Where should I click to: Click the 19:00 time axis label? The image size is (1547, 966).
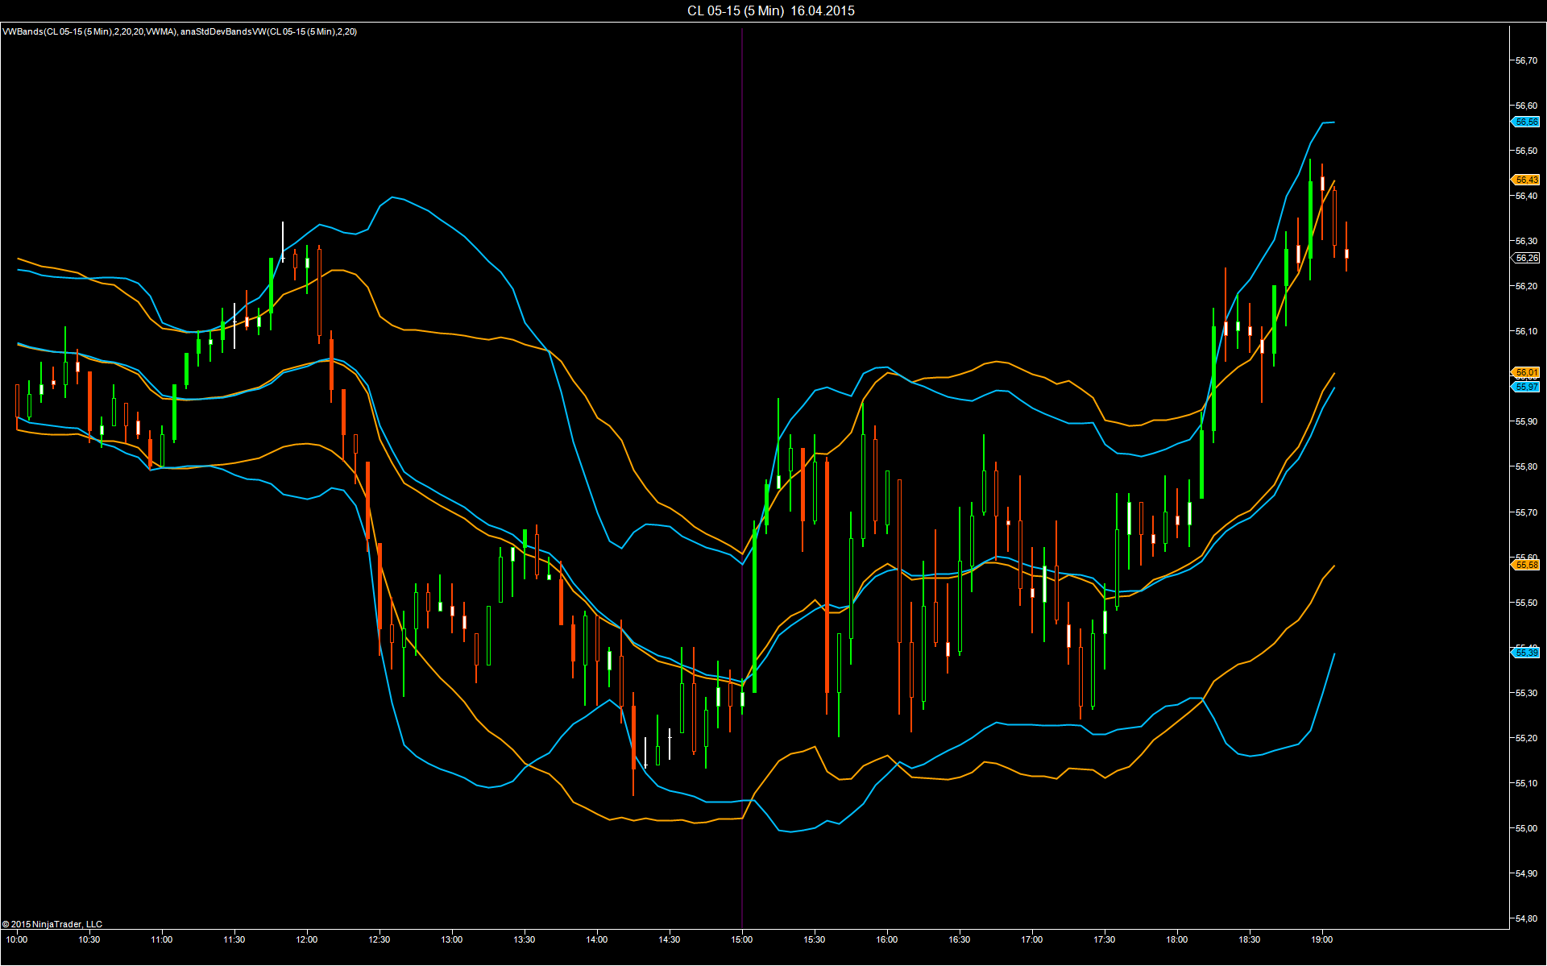click(x=1322, y=939)
